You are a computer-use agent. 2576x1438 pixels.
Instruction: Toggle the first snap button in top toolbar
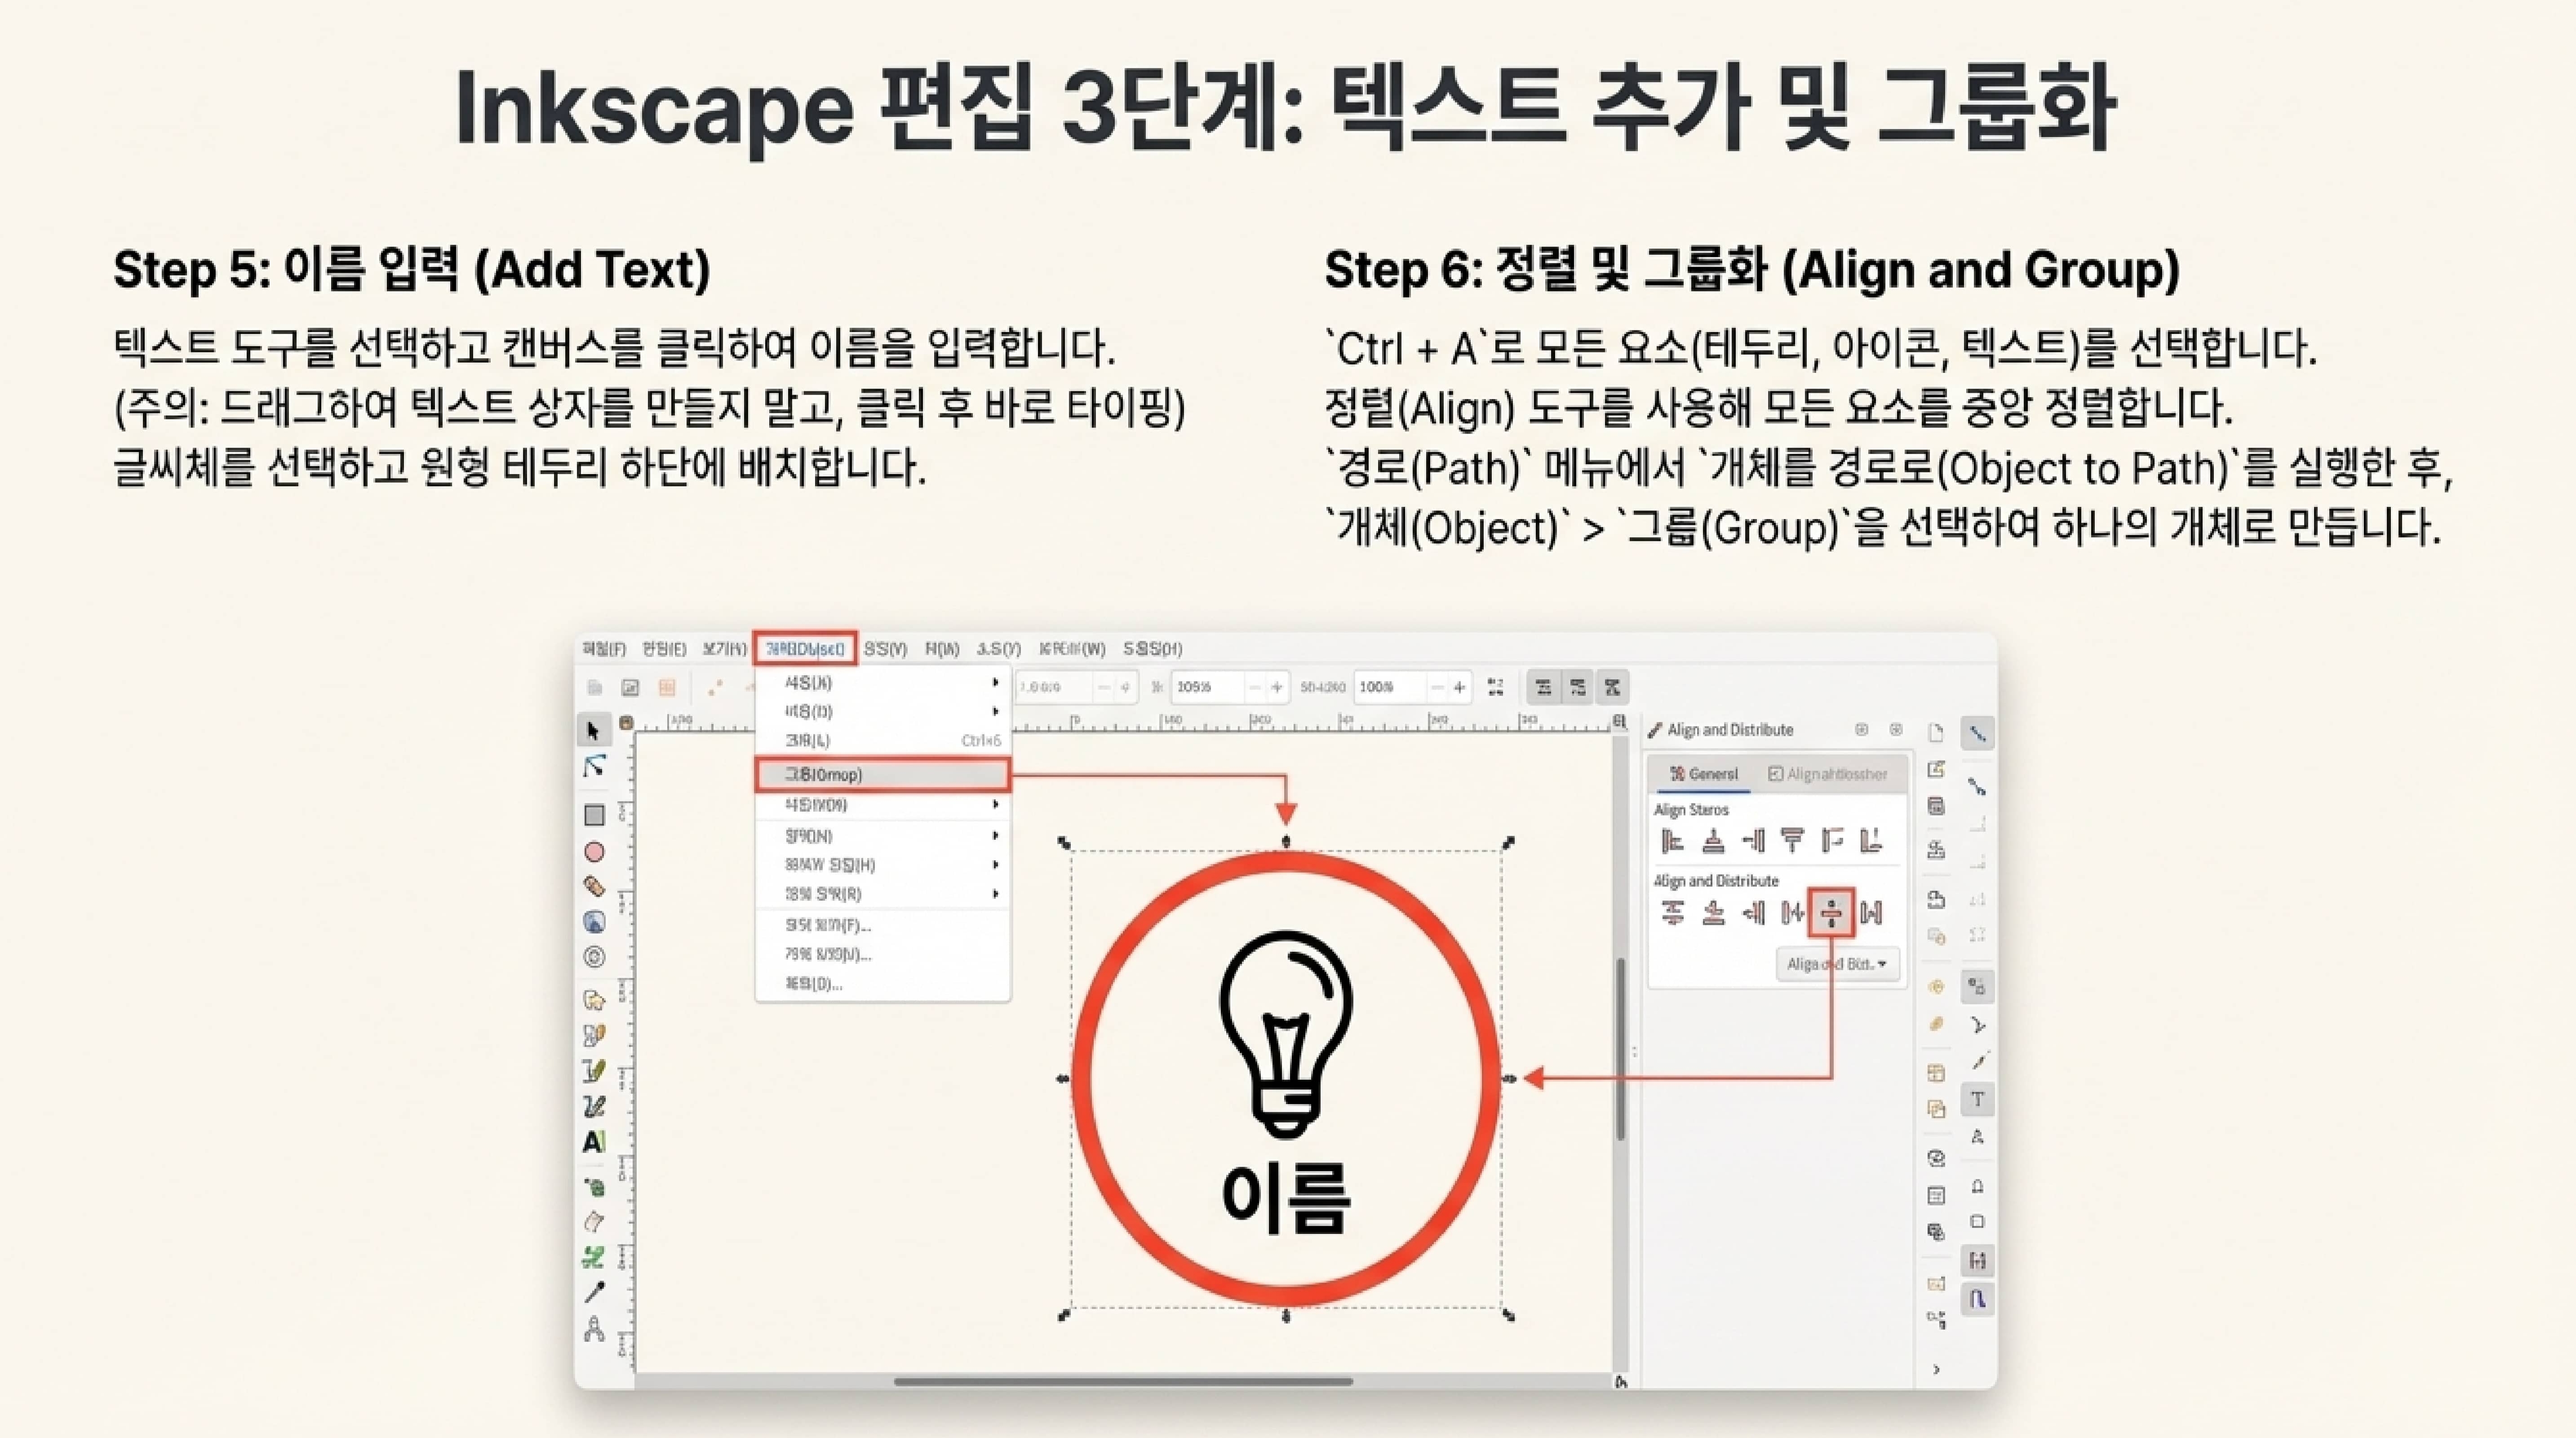1543,687
